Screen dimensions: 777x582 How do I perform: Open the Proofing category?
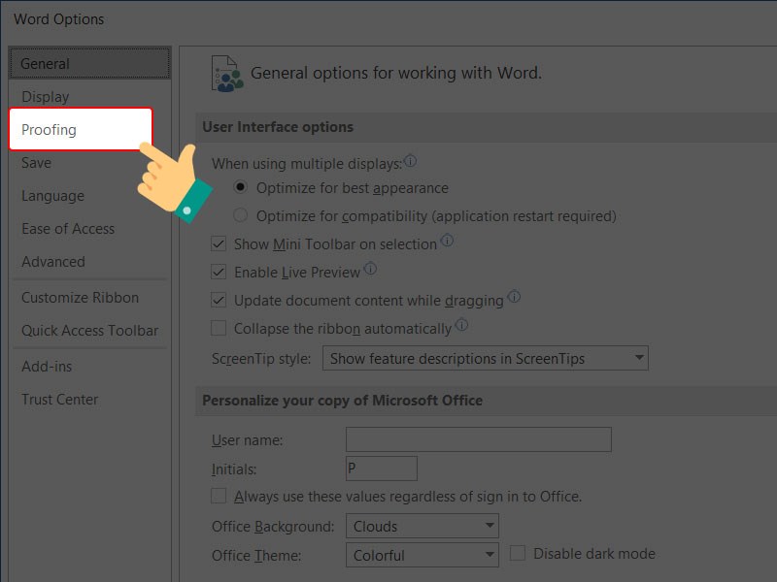coord(50,130)
